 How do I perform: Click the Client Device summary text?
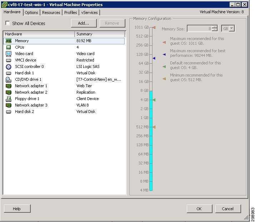87,99
